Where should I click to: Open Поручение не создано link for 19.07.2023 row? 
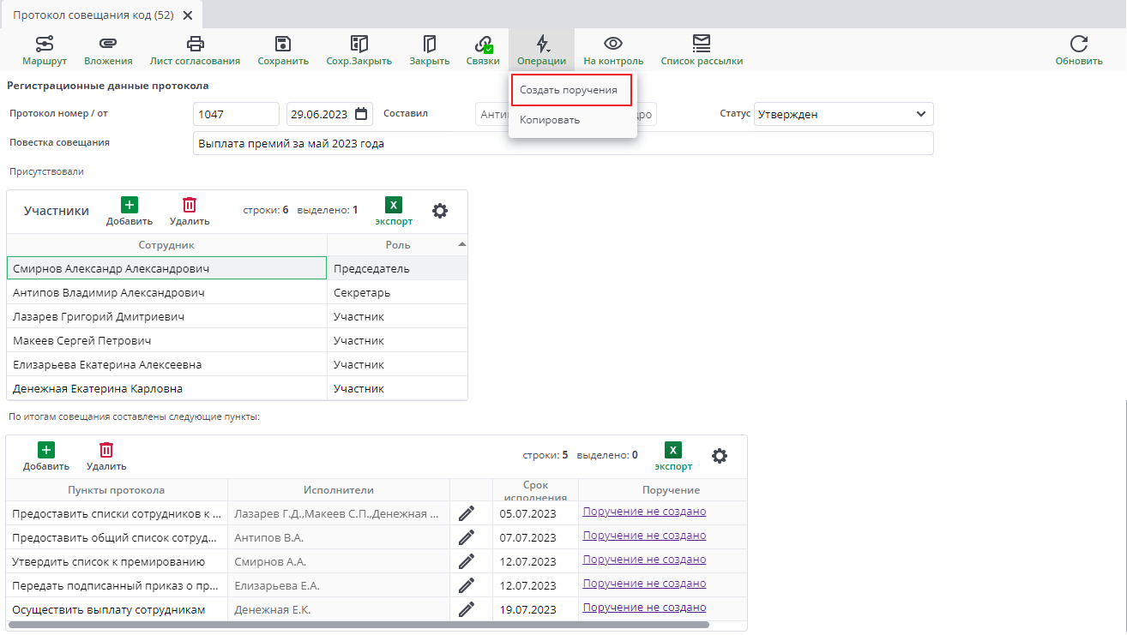coord(644,608)
